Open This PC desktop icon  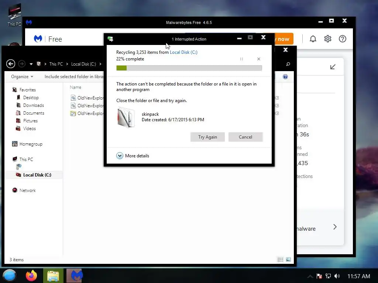14,15
